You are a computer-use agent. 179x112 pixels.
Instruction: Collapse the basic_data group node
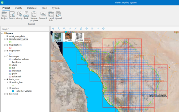[x=5, y=80]
